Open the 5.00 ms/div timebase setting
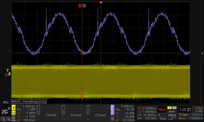Image resolution: width=204 pixels, height=122 pixels. 186,110
